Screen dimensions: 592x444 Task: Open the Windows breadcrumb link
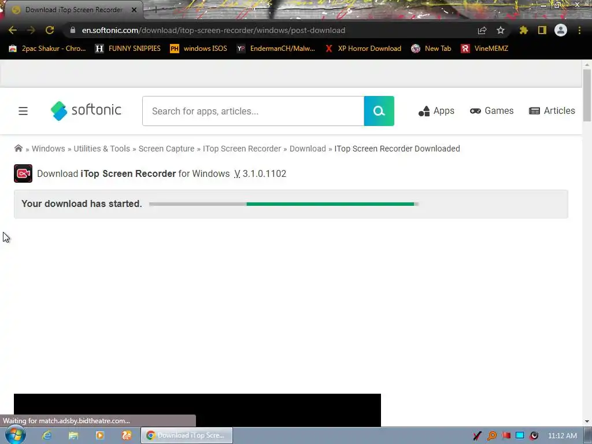click(x=49, y=149)
